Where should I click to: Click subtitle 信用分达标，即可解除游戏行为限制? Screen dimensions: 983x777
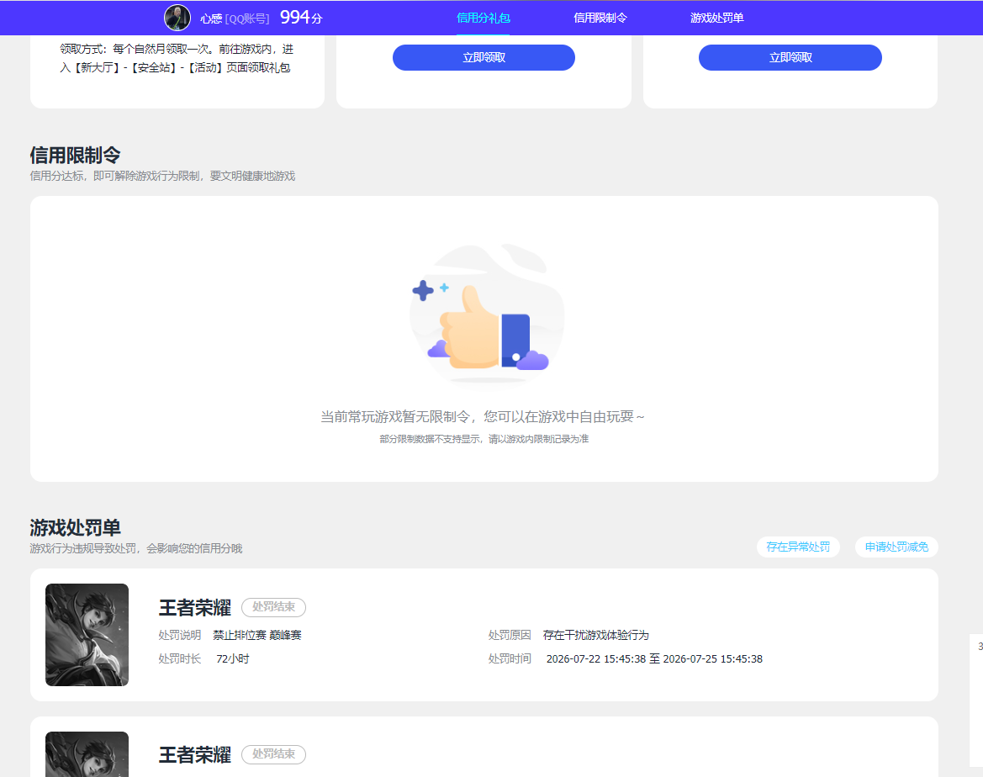[x=162, y=177]
